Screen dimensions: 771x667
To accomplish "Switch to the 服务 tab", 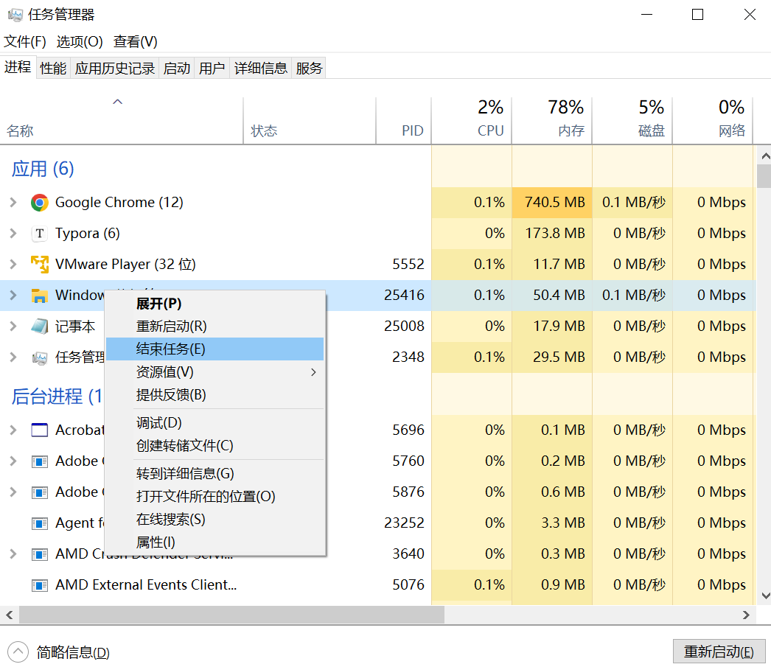I will (x=309, y=68).
